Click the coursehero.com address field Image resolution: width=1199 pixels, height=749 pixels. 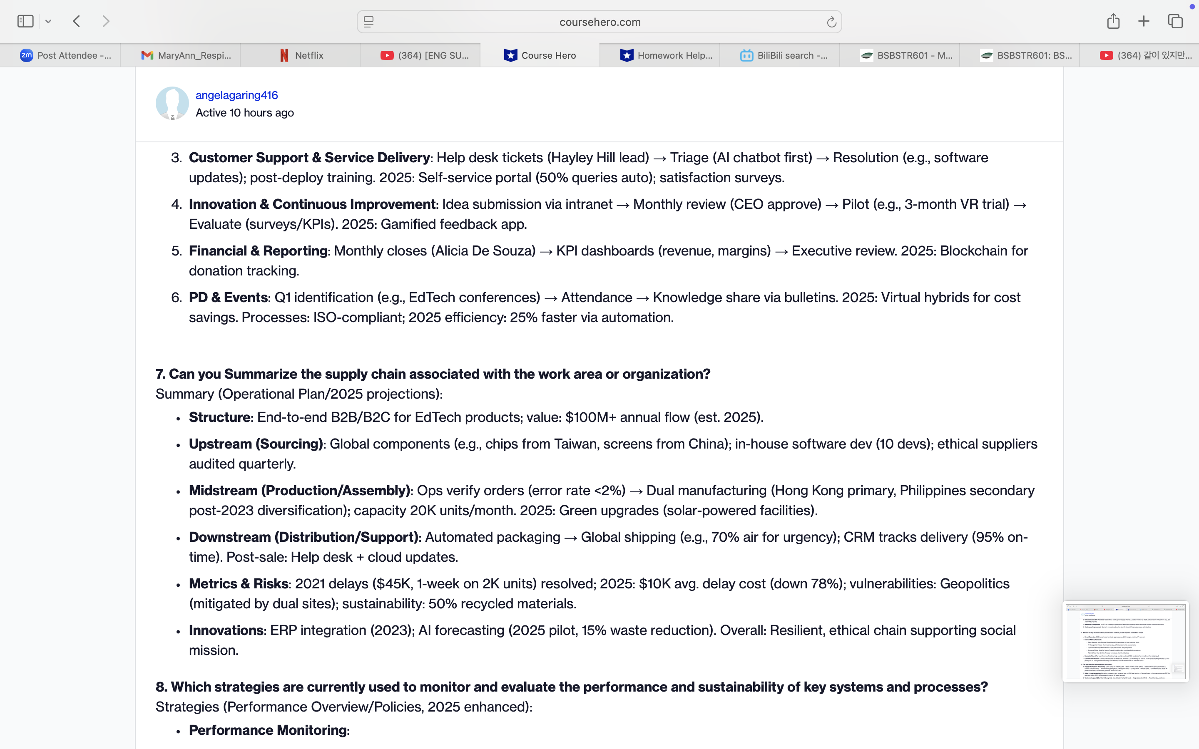point(599,22)
